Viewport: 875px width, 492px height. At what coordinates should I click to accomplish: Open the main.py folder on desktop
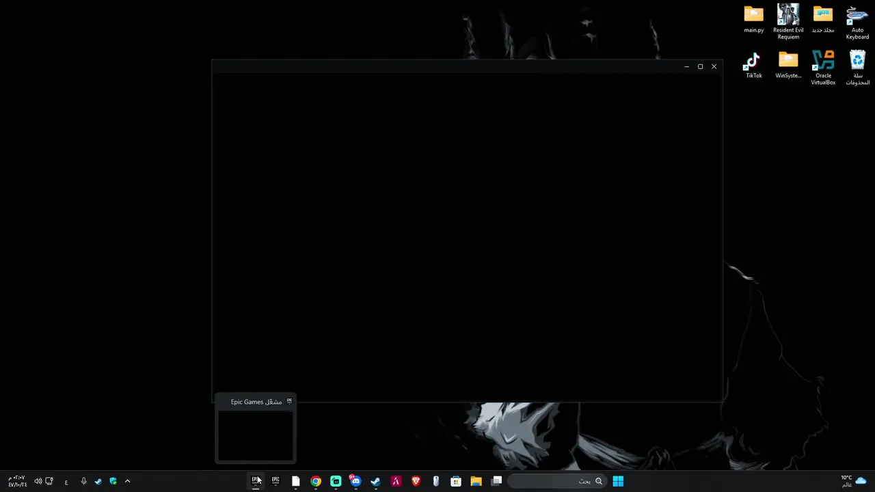pyautogui.click(x=753, y=20)
